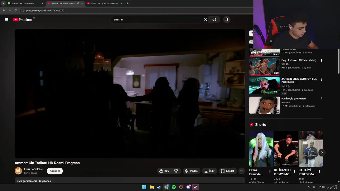
Task: Open options for Ceg - Extrovert video
Action: (321, 60)
